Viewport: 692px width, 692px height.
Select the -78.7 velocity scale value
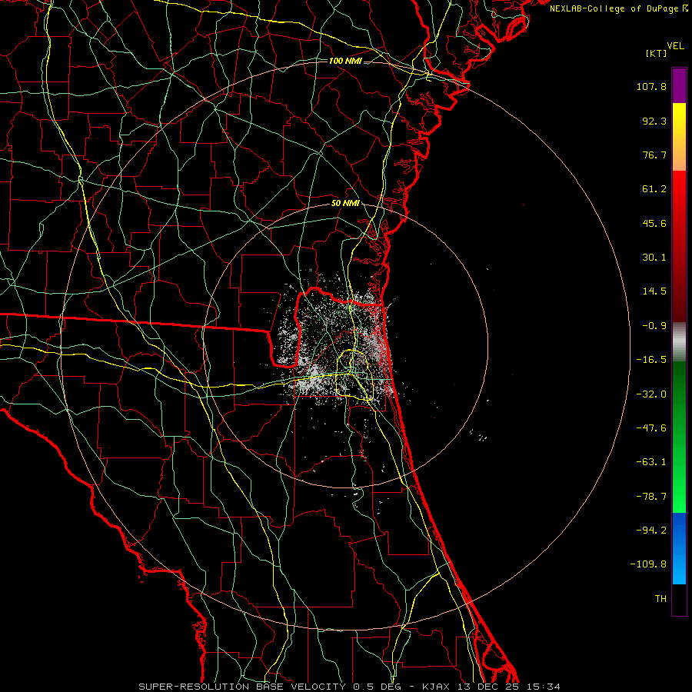[x=651, y=497]
